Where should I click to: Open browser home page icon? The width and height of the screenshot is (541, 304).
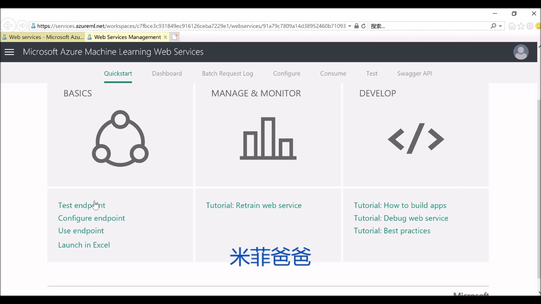coord(512,26)
